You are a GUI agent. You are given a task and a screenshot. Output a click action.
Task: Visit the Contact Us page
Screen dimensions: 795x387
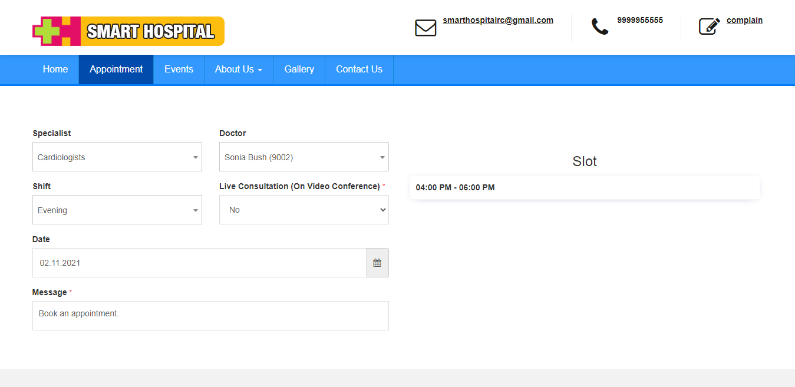click(359, 70)
